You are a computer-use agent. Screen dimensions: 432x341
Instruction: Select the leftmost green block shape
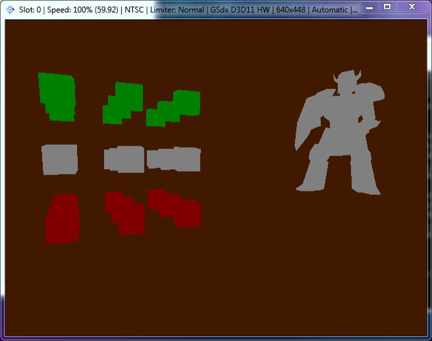point(57,97)
